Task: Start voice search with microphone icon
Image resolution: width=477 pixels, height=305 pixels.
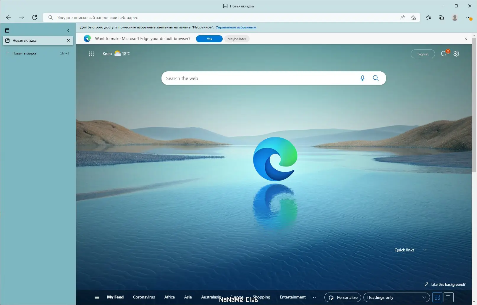Action: (x=363, y=78)
